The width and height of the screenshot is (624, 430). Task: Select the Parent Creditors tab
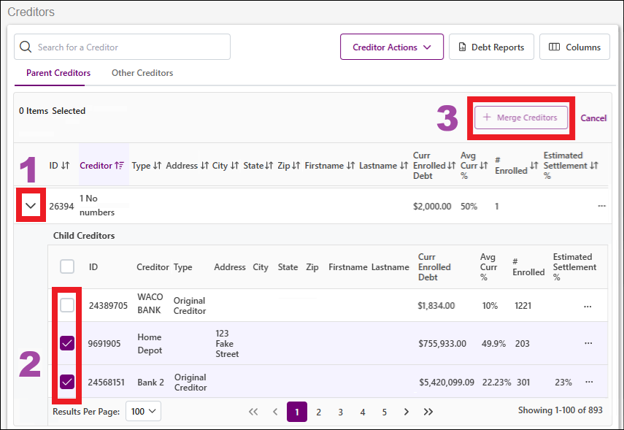tap(58, 73)
